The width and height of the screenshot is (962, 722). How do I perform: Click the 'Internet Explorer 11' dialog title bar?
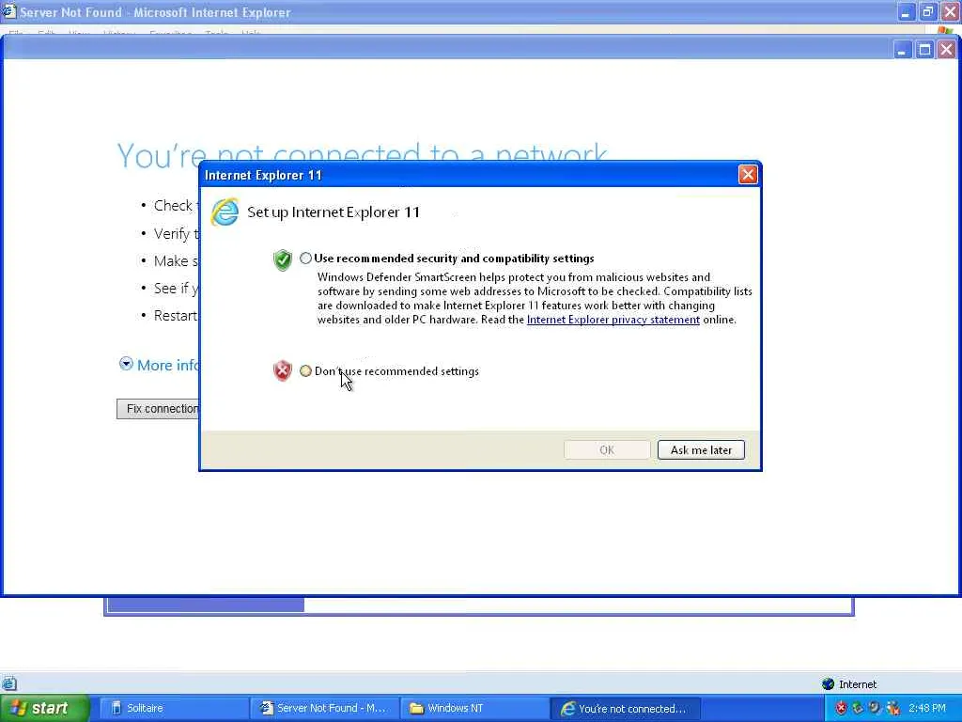470,175
